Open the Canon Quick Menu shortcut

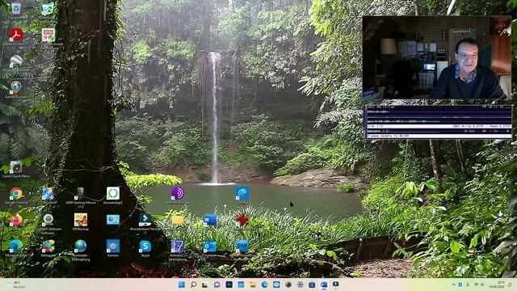(16, 167)
